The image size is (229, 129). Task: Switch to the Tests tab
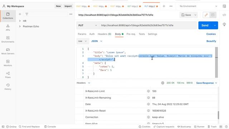142,34
